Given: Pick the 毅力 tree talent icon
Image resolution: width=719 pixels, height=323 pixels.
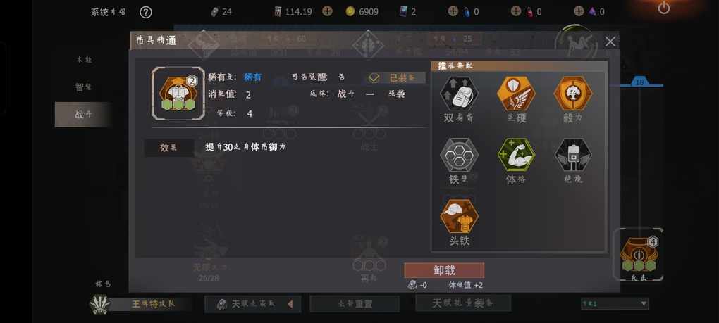Looking at the screenshot, I should click(572, 94).
